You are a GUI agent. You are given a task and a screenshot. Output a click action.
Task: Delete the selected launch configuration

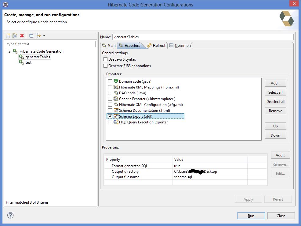(x=22, y=36)
